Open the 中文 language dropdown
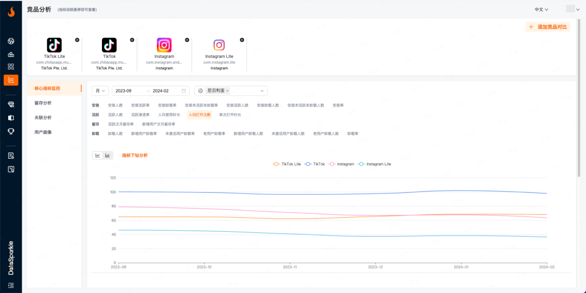Screen dimensions: 586x293 pos(541,9)
